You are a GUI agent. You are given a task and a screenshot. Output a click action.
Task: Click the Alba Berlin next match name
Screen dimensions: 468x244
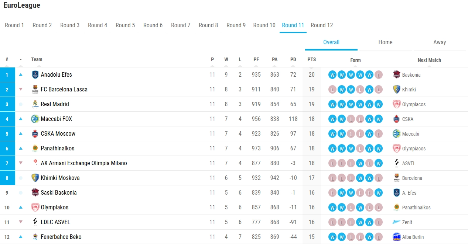point(413,237)
